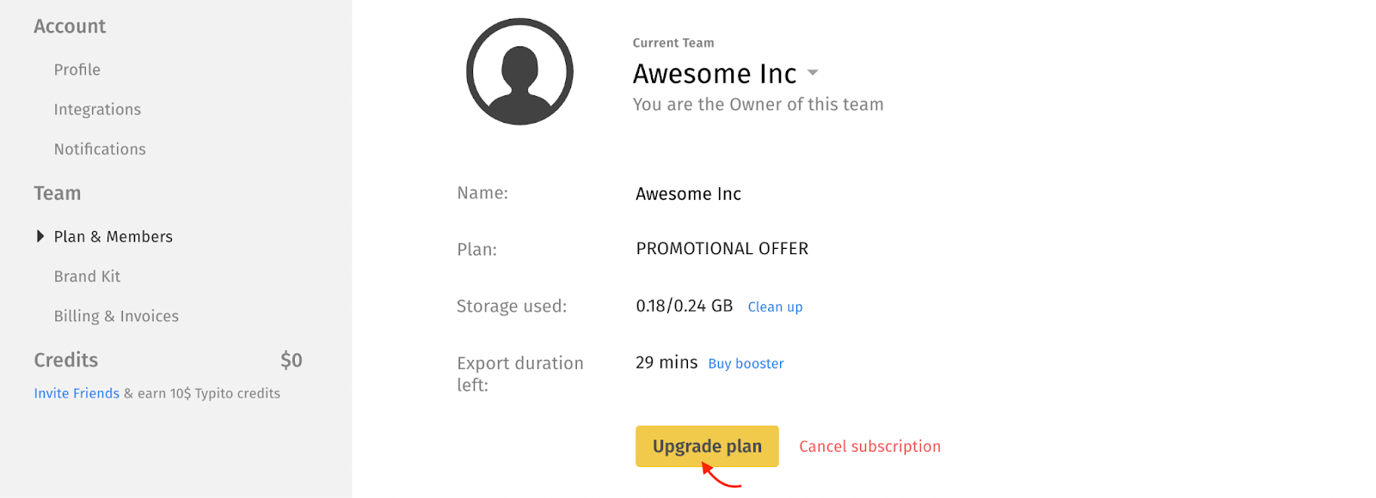
Task: Open the Profile settings page
Action: pyautogui.click(x=77, y=70)
